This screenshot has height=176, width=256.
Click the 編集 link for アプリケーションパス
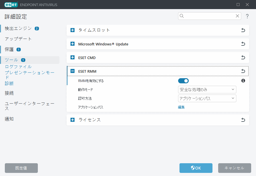181,107
